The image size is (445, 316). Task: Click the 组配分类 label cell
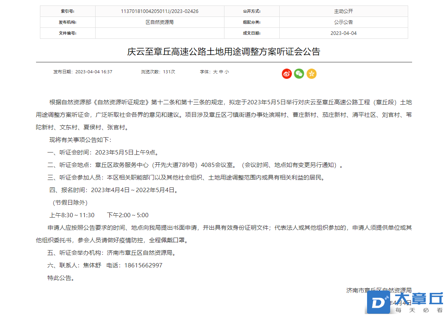point(252,22)
